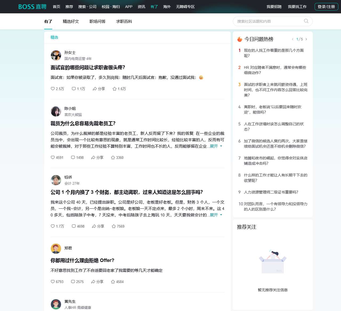Image resolution: width=341 pixels, height=311 pixels.
Task: Open the 搜索·公司 navigation menu
Action: (x=87, y=7)
